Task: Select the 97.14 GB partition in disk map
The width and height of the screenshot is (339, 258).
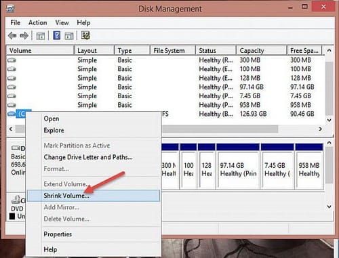Action: [x=238, y=166]
